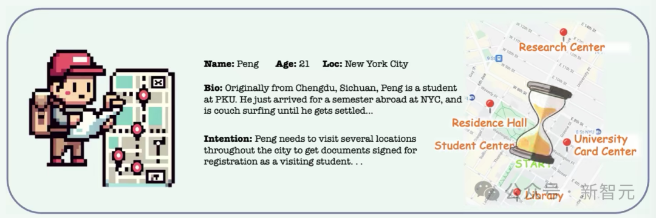Click the Intention paragraph heading

228,139
